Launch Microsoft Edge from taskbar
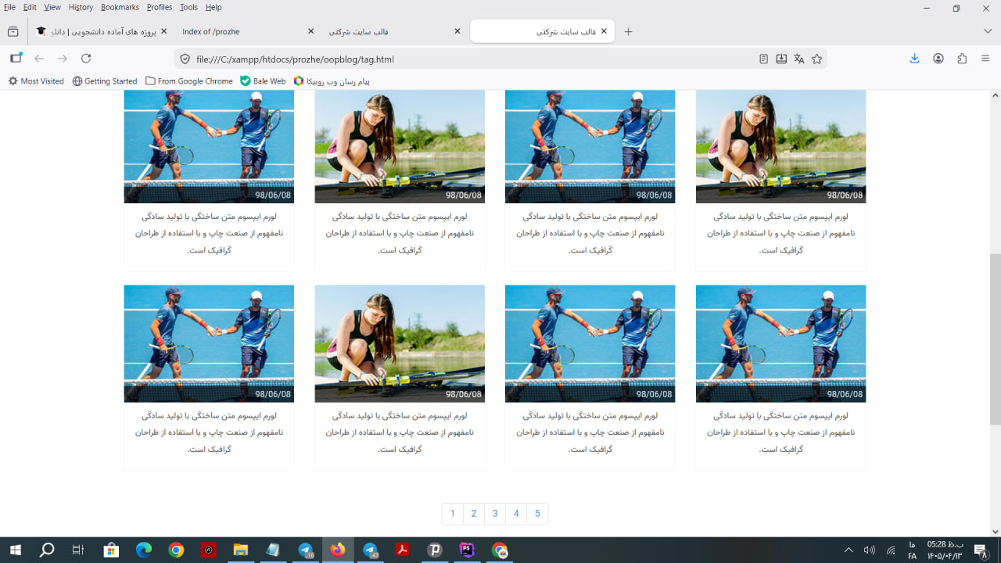Viewport: 1001px width, 563px height. (x=143, y=550)
